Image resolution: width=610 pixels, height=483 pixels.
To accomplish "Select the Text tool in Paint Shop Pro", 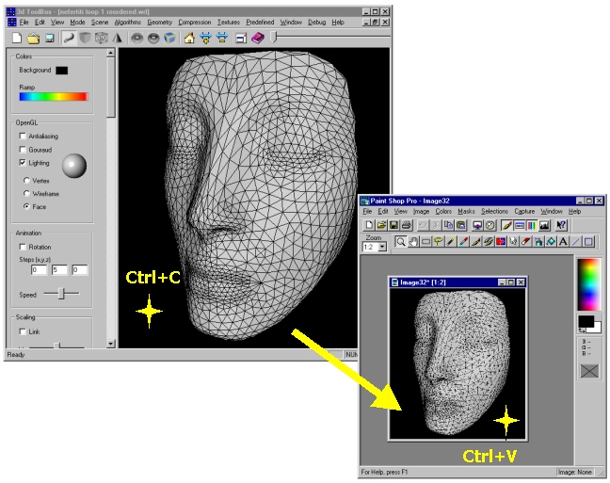I will tap(563, 242).
